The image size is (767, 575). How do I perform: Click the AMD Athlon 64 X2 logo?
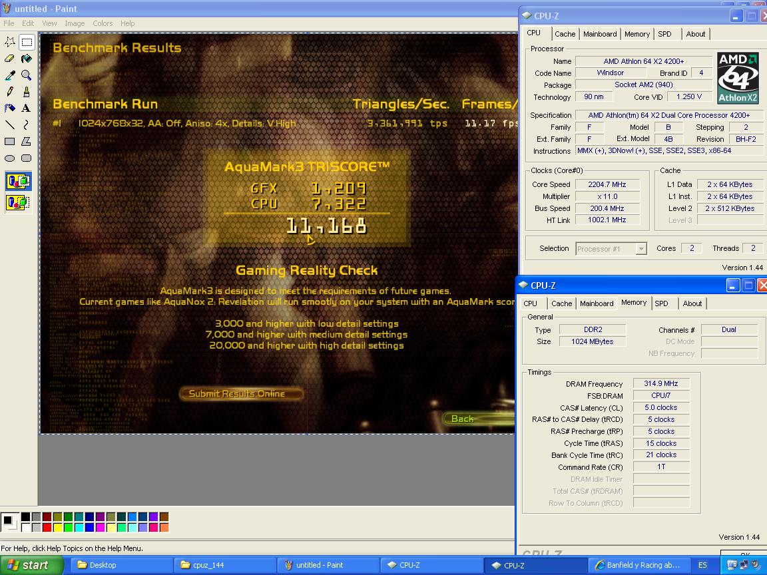(738, 79)
